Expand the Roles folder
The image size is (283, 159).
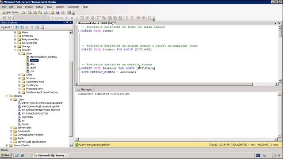coord(19,75)
